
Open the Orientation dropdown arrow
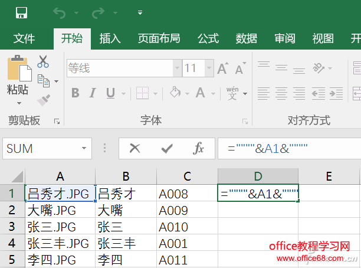click(x=330, y=68)
